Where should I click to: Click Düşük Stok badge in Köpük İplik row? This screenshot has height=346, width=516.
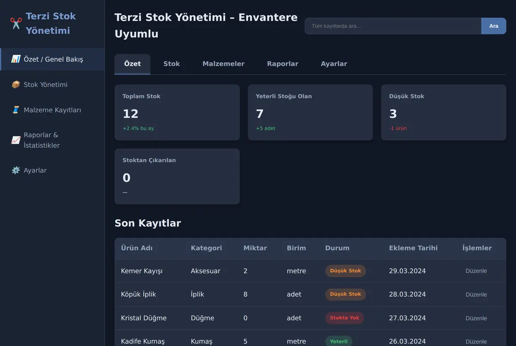346,294
